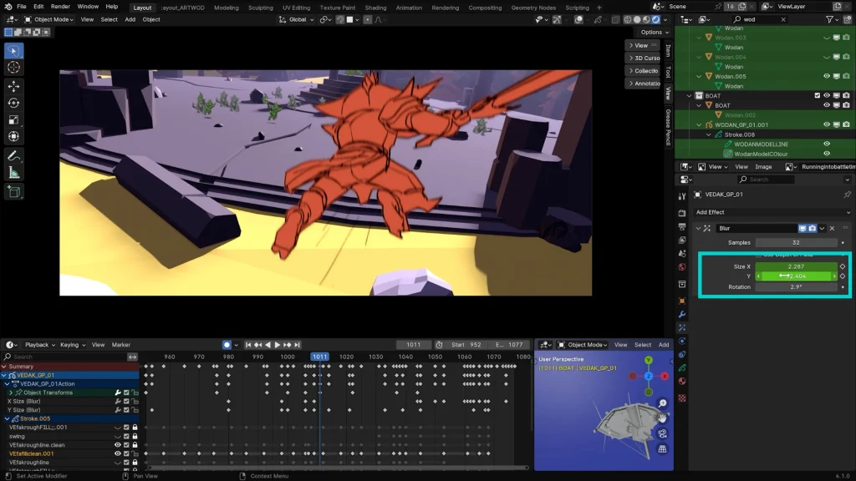Image resolution: width=856 pixels, height=481 pixels.
Task: Select the Select Box tool
Action: (13, 51)
